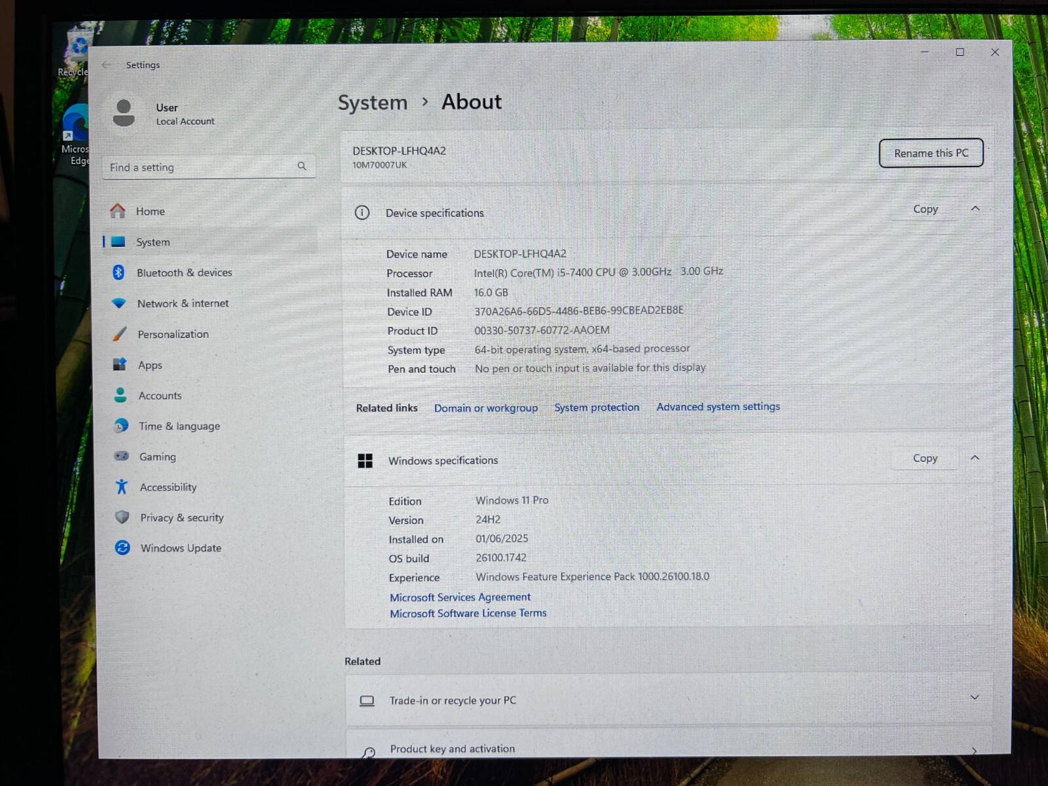1048x786 pixels.
Task: Go to Apps settings
Action: point(150,365)
